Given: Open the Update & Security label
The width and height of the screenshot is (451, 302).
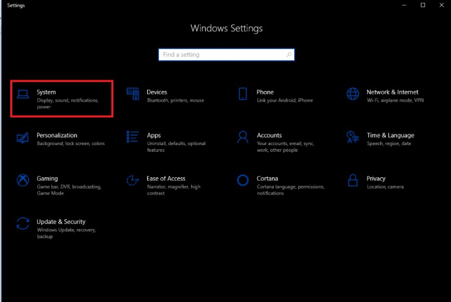Looking at the screenshot, I should point(61,222).
